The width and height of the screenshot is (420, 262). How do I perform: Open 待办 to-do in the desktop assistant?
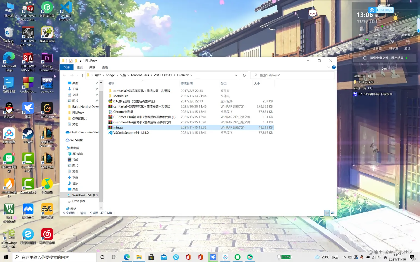377,31
